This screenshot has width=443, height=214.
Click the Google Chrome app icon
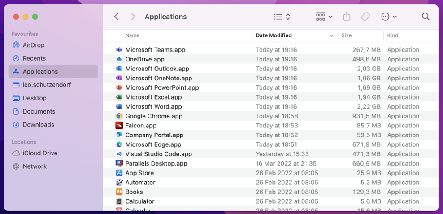[x=119, y=116]
